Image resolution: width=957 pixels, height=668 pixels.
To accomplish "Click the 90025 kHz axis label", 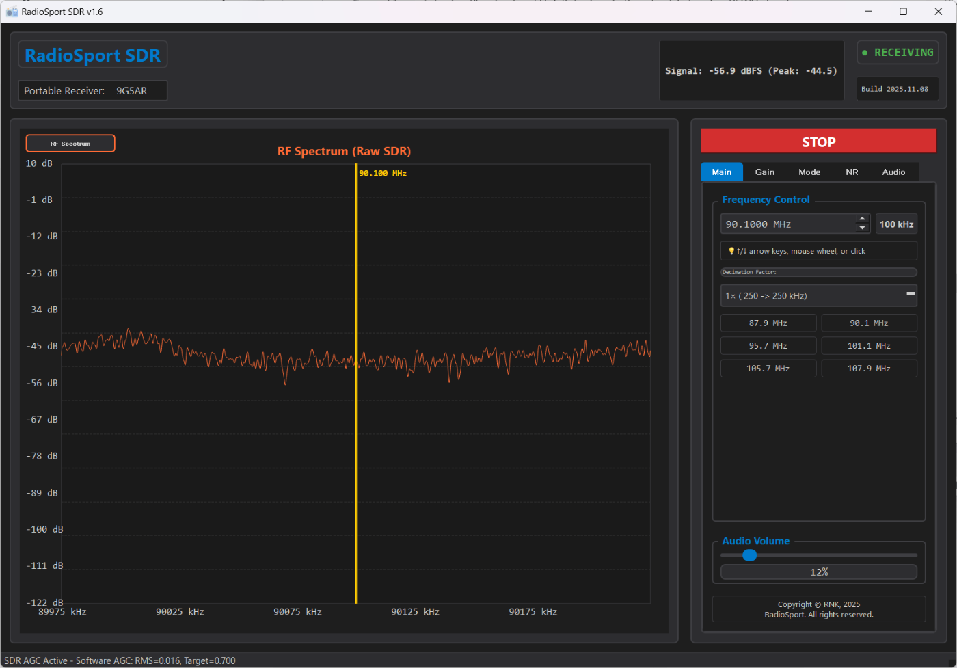I will click(x=180, y=612).
